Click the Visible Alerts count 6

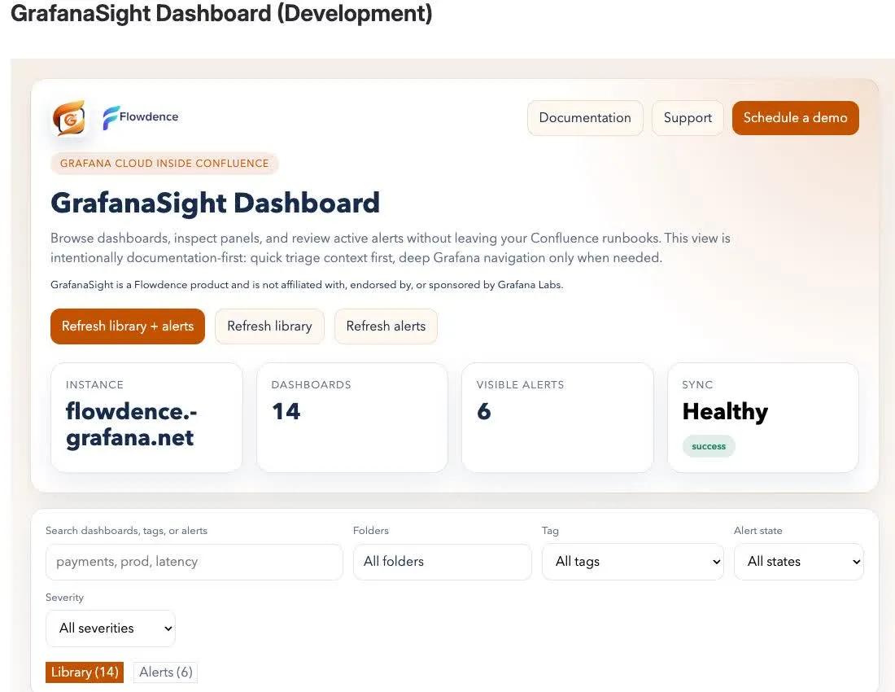483,412
